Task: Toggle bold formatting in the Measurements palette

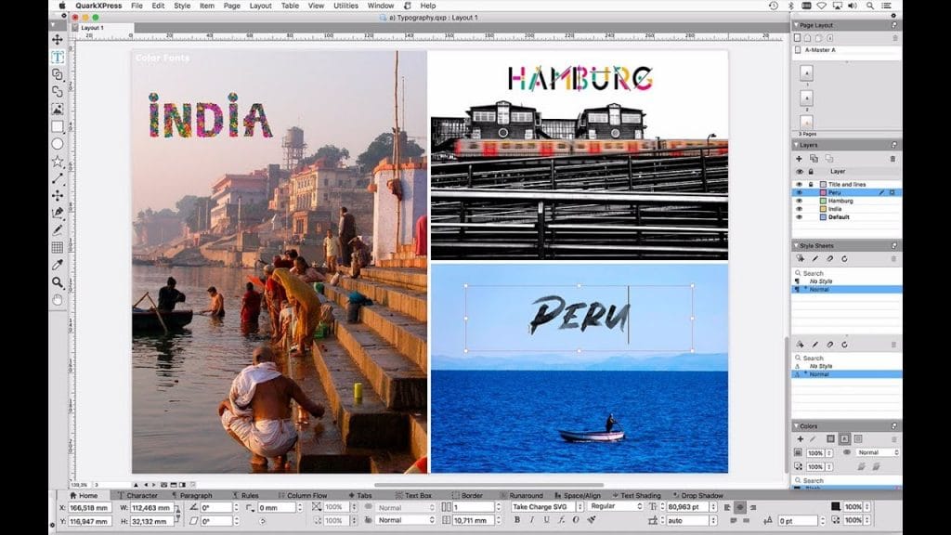Action: point(516,519)
